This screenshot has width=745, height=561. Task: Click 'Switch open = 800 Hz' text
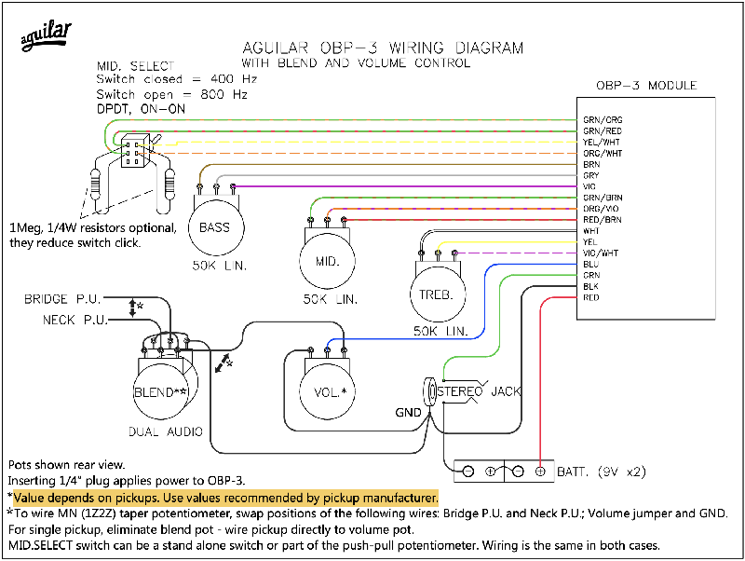[171, 94]
